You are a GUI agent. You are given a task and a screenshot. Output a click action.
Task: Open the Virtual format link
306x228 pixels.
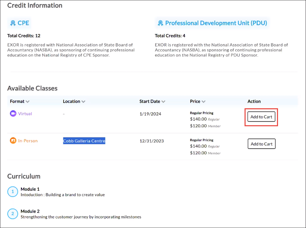[x=25, y=114]
